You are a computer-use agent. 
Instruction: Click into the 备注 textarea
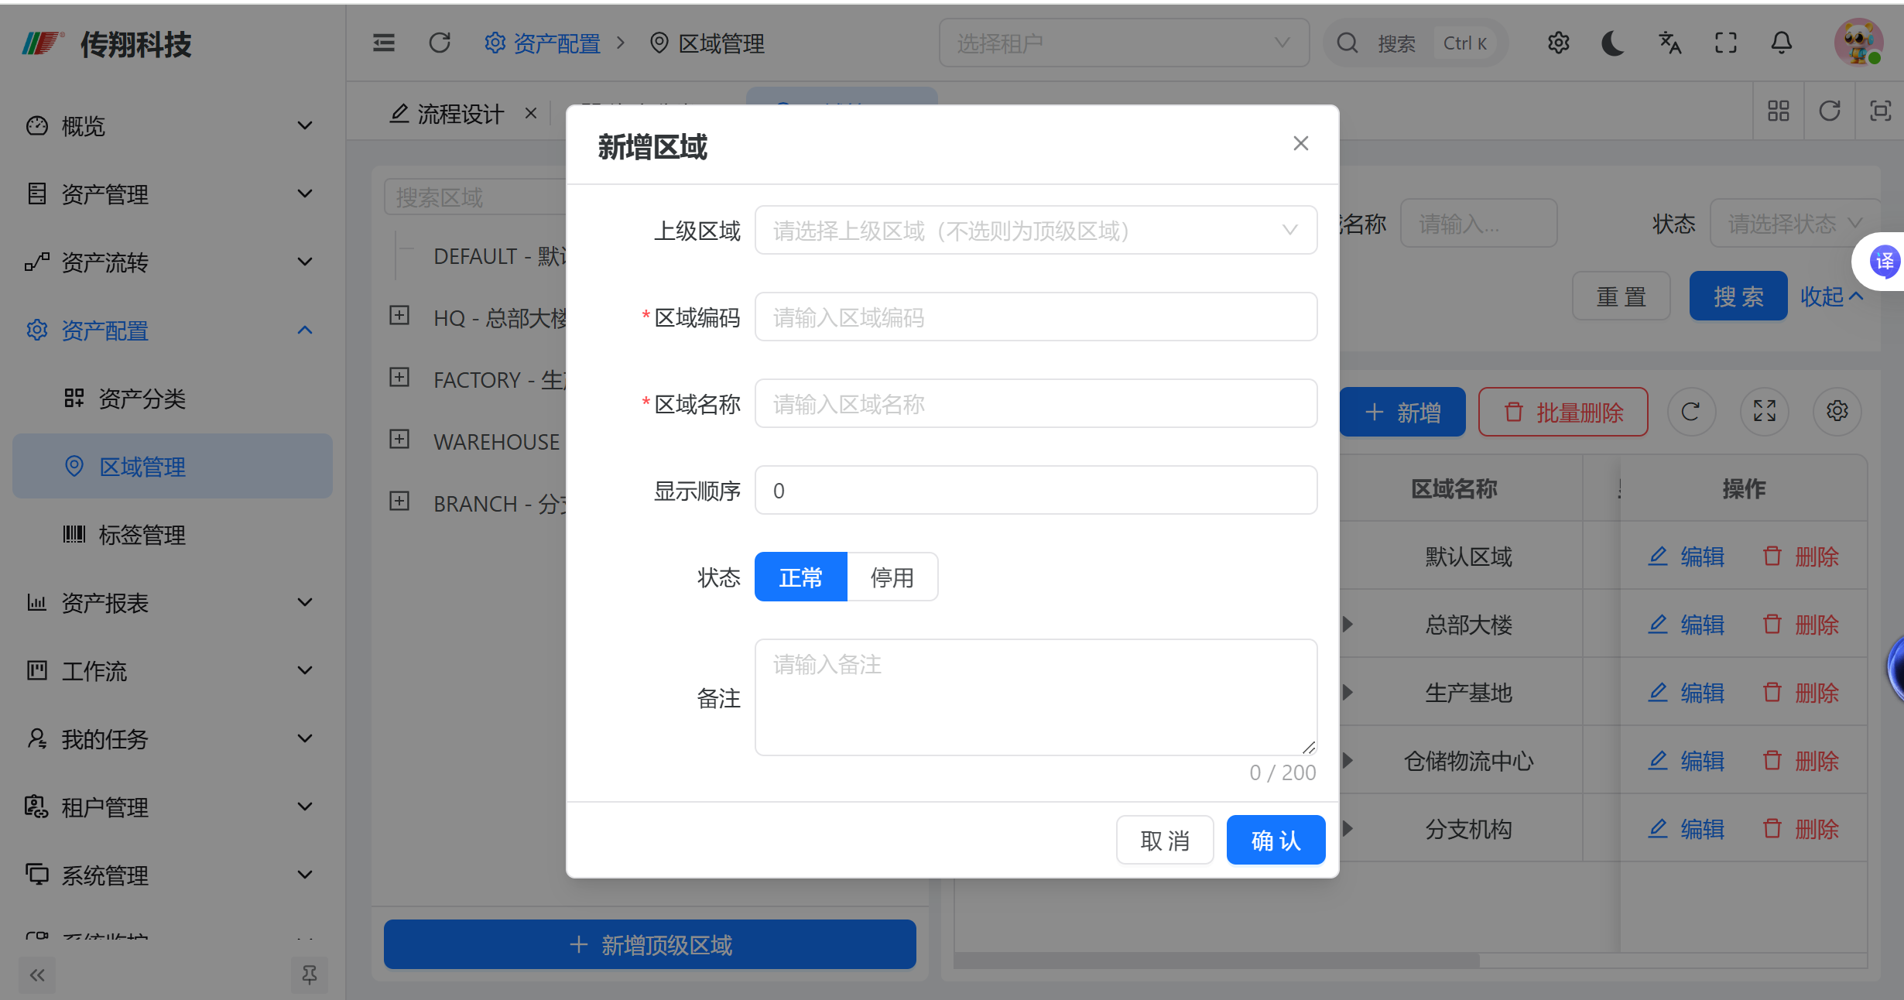point(1036,697)
